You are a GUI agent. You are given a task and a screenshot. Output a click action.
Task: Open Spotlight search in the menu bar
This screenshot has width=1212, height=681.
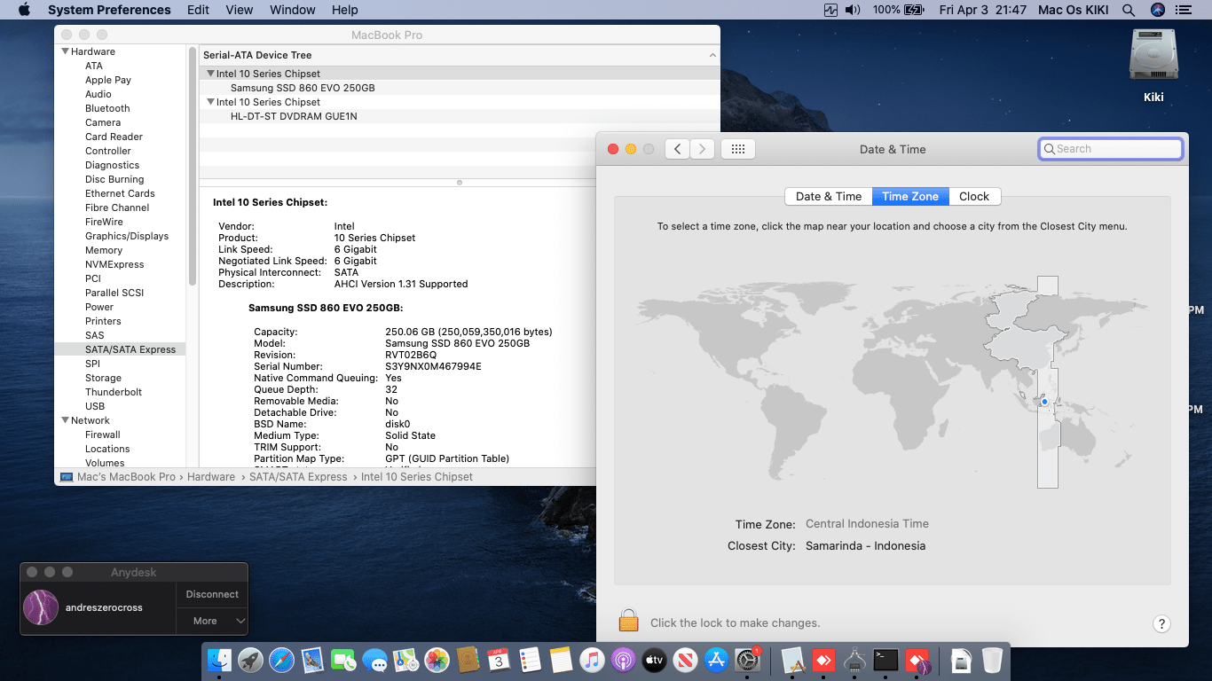[x=1129, y=10]
